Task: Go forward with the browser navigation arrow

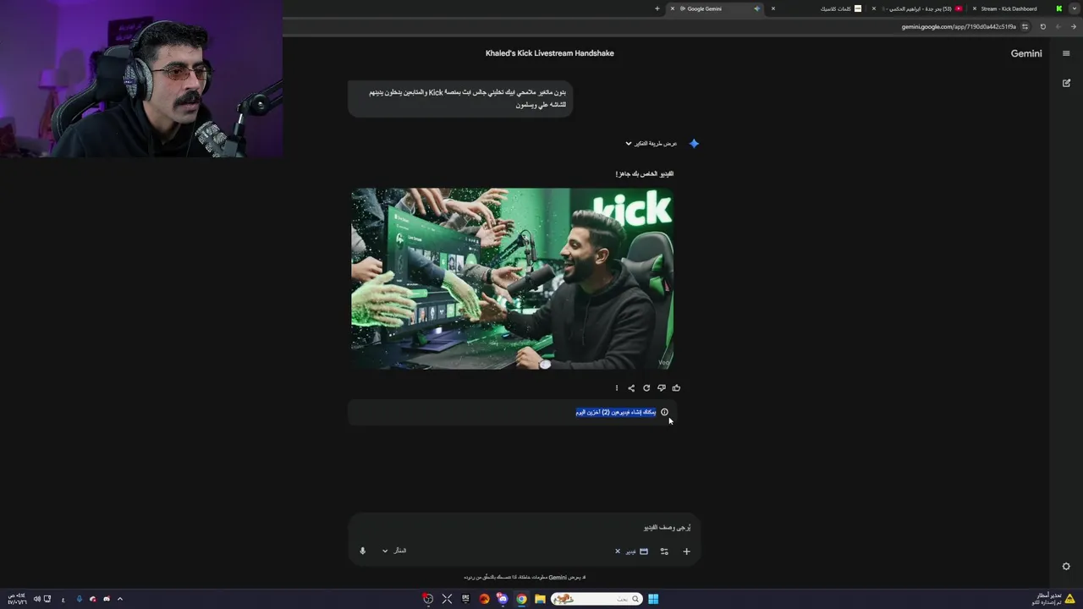Action: [x=1058, y=26]
